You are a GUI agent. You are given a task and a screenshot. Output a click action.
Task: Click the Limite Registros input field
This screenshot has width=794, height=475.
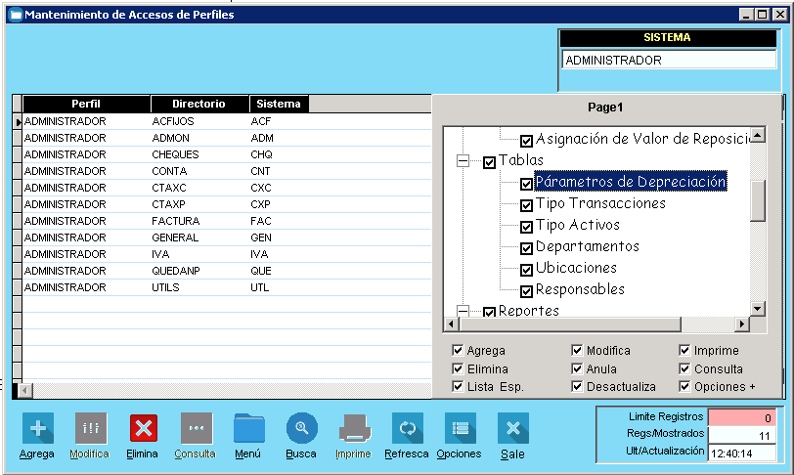(x=743, y=417)
